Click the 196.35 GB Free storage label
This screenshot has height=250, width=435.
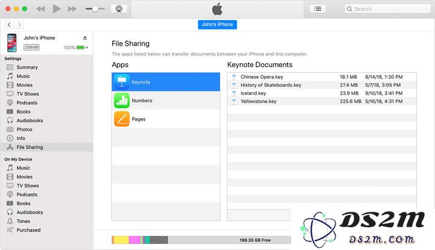point(255,240)
